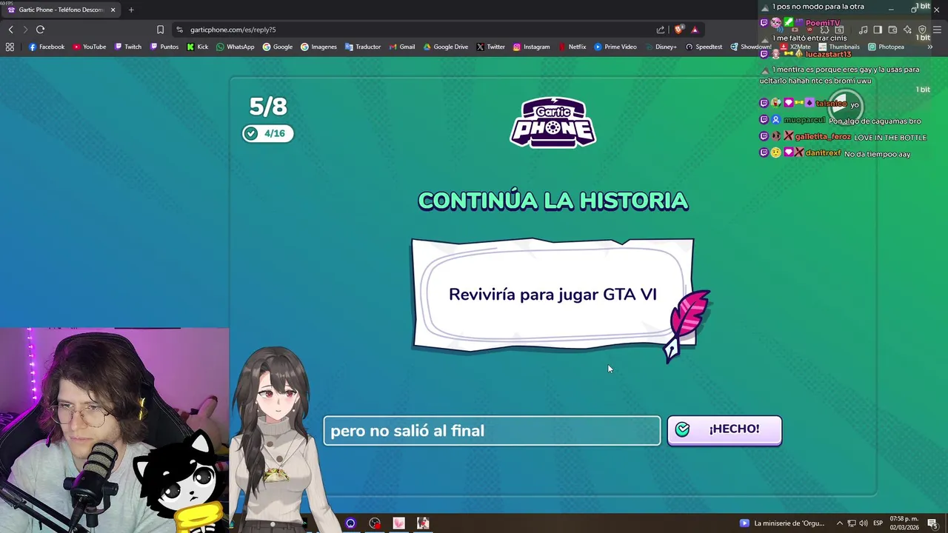Viewport: 948px width, 533px height.
Task: Open volume control tray icon
Action: coord(864,523)
